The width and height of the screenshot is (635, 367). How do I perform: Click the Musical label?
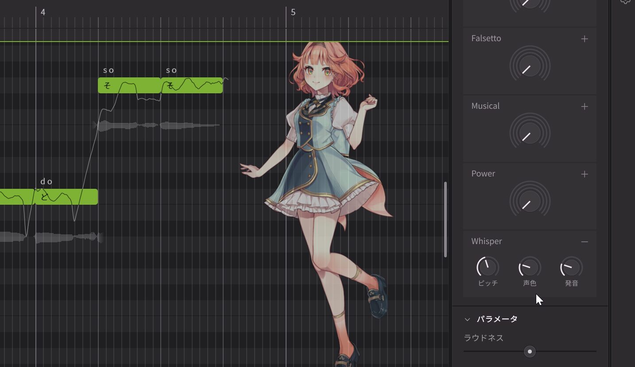click(485, 106)
